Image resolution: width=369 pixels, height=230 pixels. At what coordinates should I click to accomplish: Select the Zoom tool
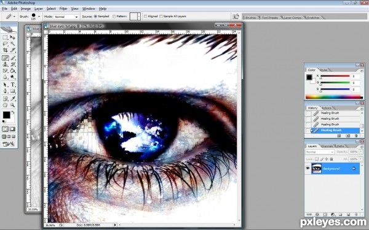[12, 105]
